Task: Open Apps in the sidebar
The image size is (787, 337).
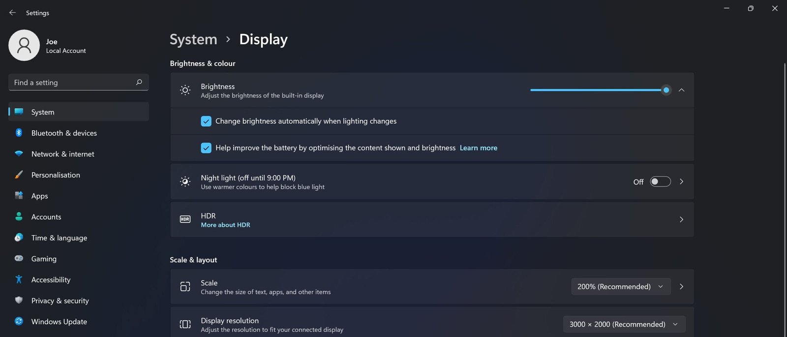Action: coord(39,196)
